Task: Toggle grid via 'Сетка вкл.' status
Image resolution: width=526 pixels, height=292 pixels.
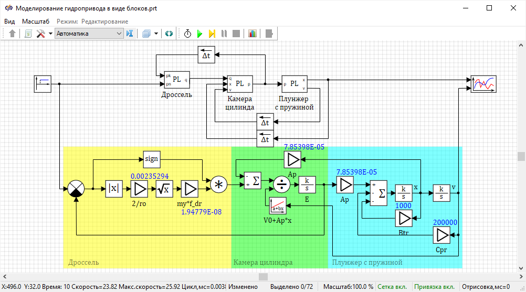Action: pyautogui.click(x=392, y=287)
